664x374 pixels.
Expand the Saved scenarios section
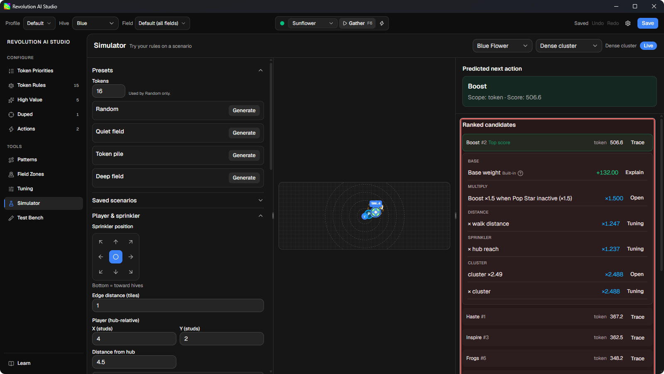point(178,200)
